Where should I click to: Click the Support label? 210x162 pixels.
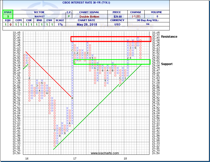click(167, 64)
